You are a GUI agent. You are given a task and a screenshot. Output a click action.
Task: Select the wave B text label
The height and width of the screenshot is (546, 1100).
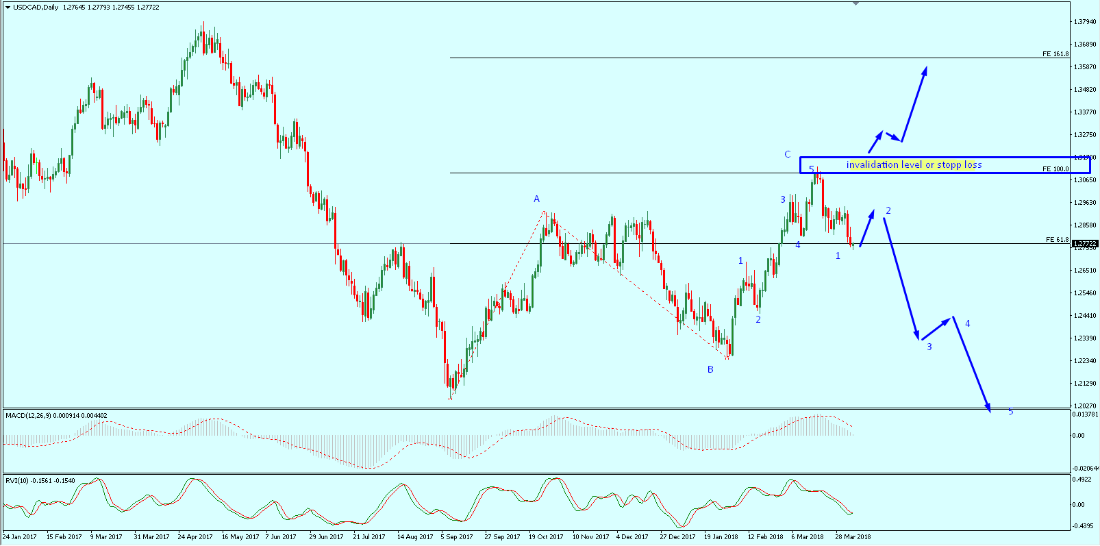click(x=710, y=369)
